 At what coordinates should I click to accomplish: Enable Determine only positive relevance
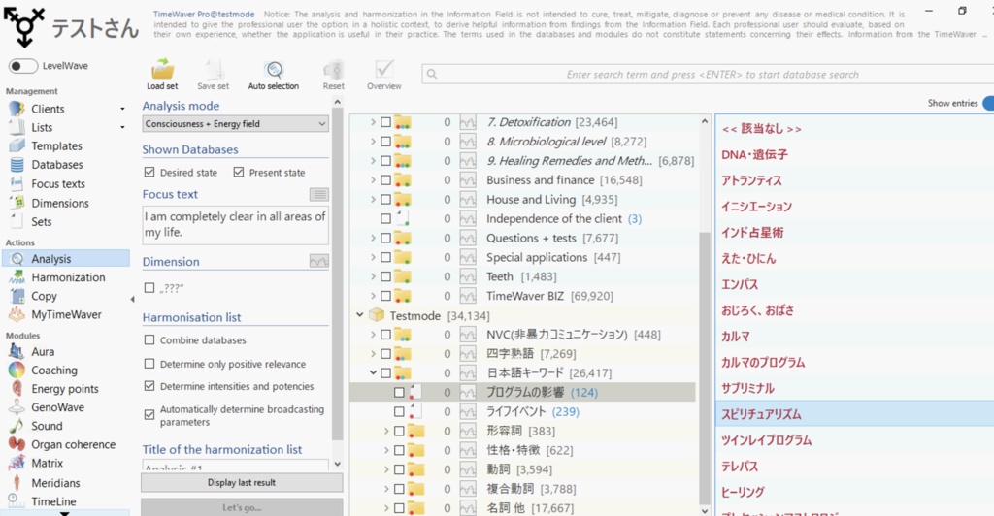tap(149, 364)
